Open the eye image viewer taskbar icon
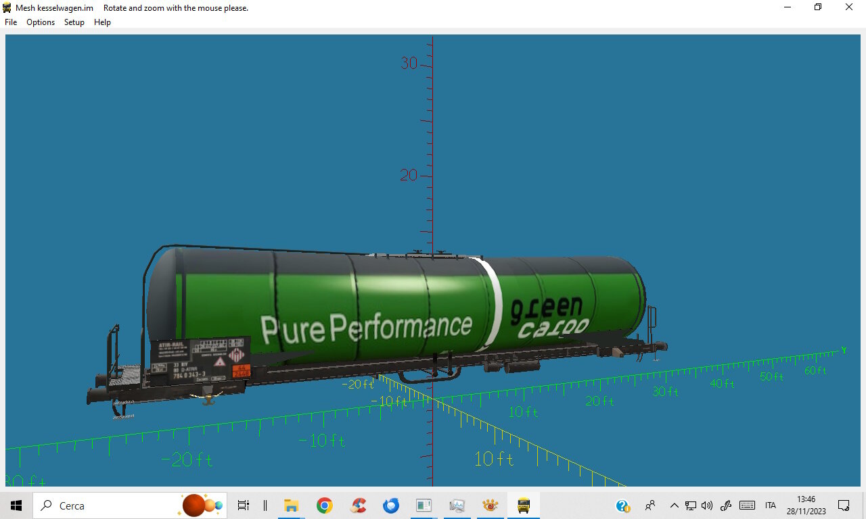The image size is (866, 519). pyautogui.click(x=491, y=505)
